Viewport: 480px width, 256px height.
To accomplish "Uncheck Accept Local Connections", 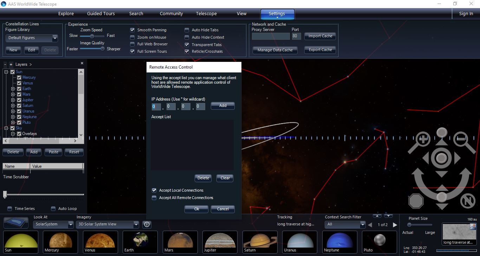I will [154, 190].
